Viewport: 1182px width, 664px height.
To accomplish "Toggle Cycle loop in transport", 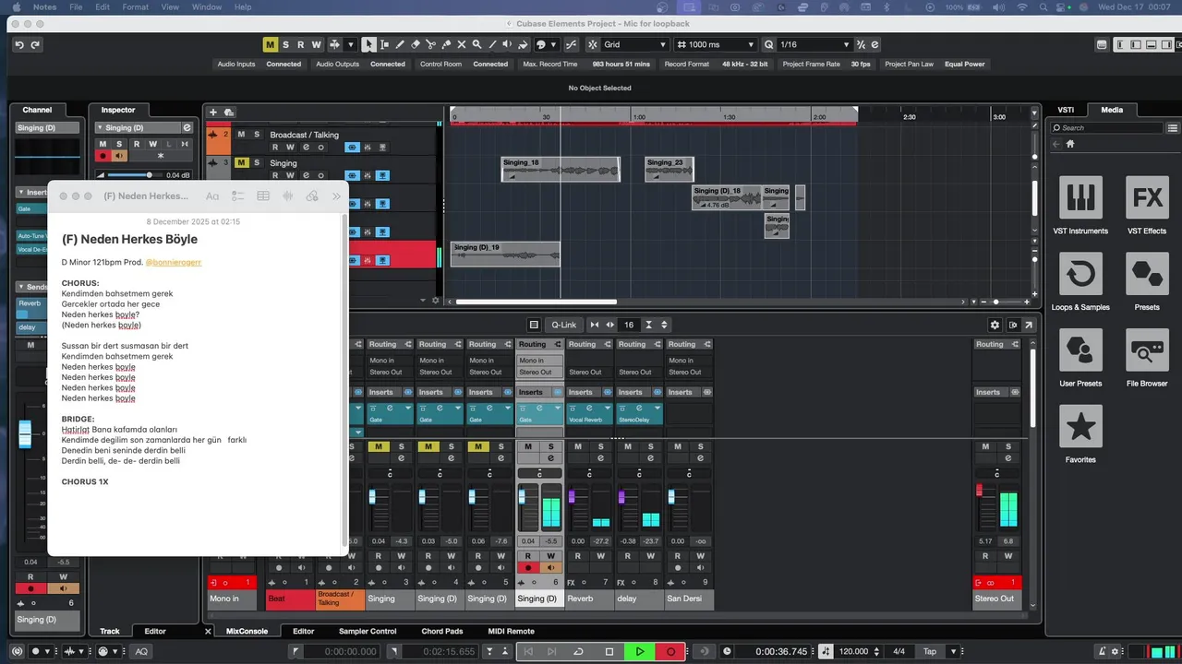I will pyautogui.click(x=578, y=651).
